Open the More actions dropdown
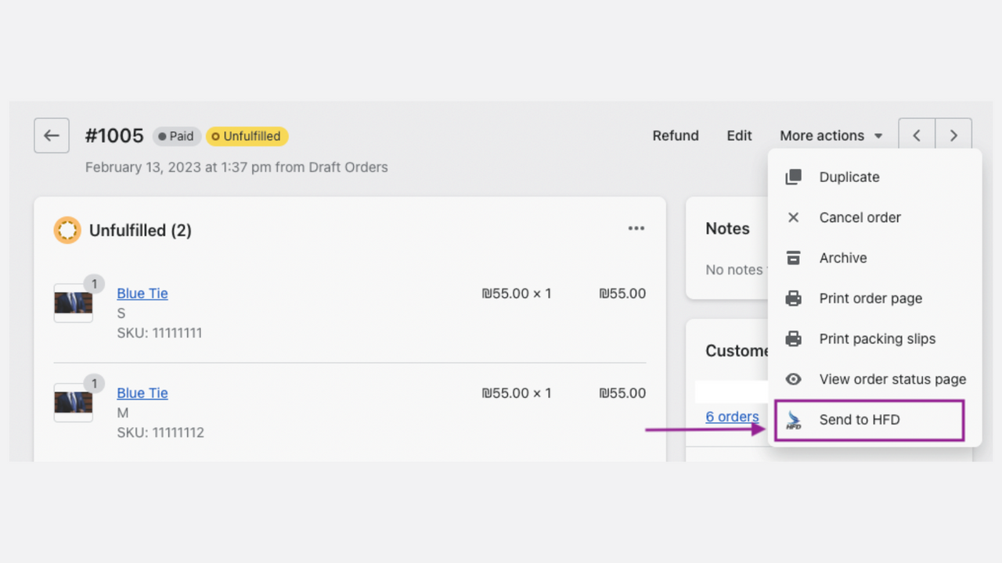Viewport: 1002px width, 563px height. click(x=831, y=135)
